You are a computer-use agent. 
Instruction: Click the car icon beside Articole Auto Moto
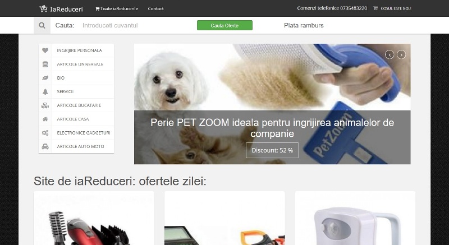pos(45,147)
